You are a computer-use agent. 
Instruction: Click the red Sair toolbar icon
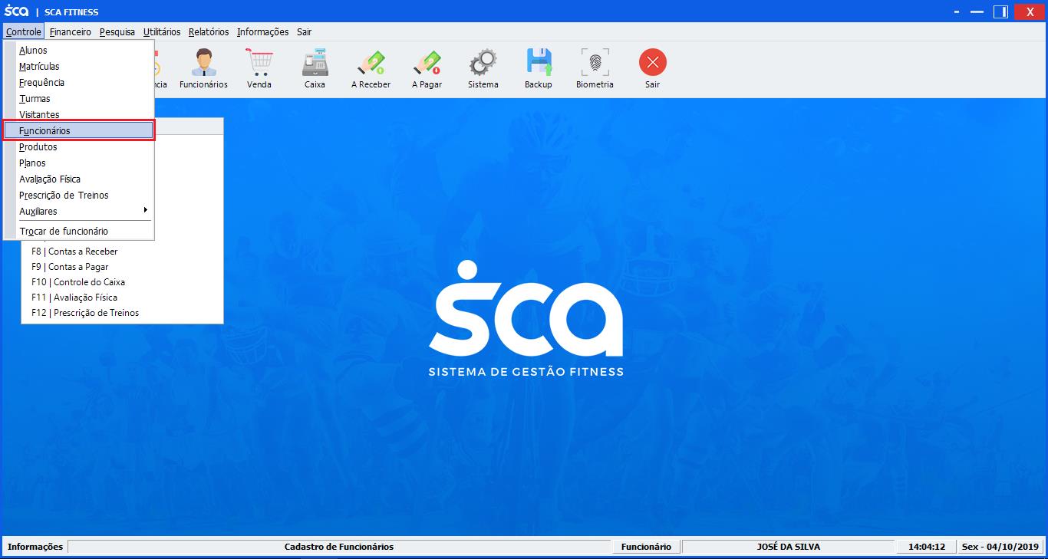[x=653, y=69]
